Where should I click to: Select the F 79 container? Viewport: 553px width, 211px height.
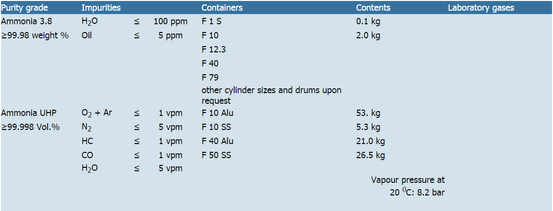pyautogui.click(x=210, y=77)
